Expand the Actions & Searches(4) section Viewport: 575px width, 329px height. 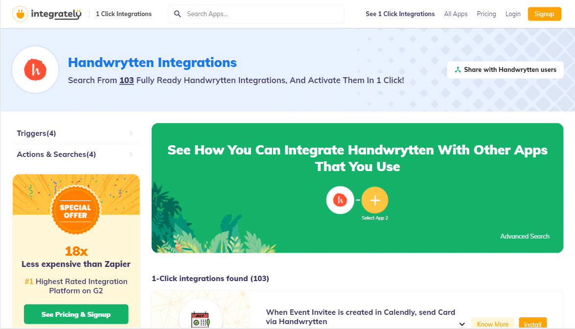pyautogui.click(x=75, y=154)
